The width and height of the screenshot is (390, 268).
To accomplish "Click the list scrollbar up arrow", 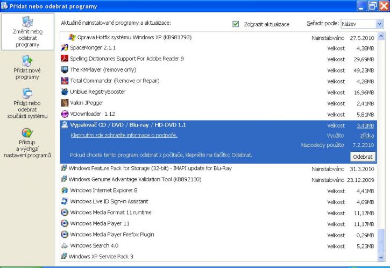I will (381, 37).
